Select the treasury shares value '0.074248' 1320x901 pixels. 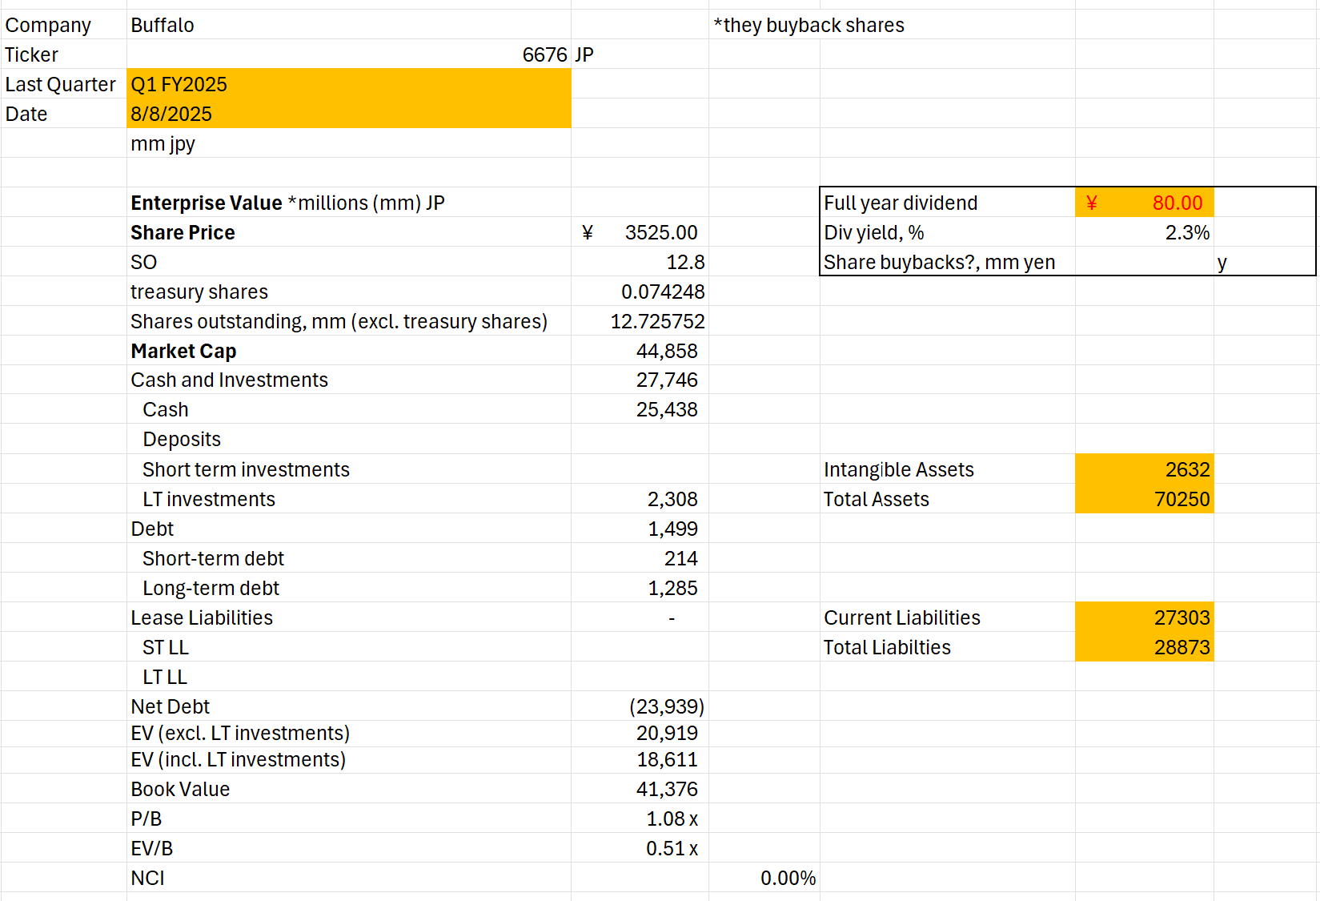(x=640, y=292)
